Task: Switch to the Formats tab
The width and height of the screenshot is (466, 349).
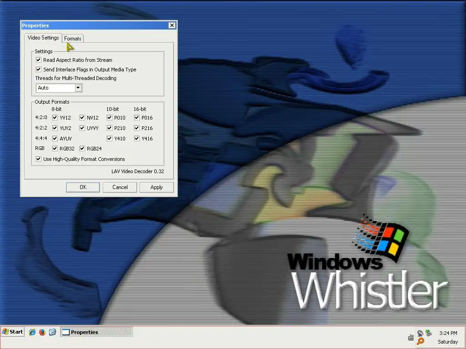Action: tap(72, 38)
